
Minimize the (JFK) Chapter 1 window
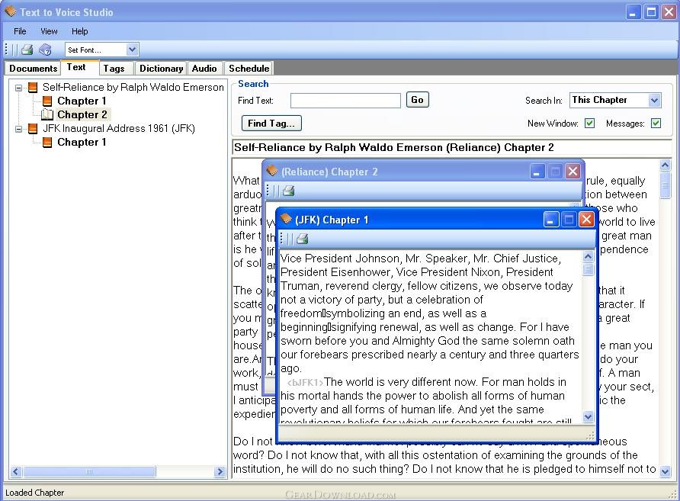pos(550,220)
